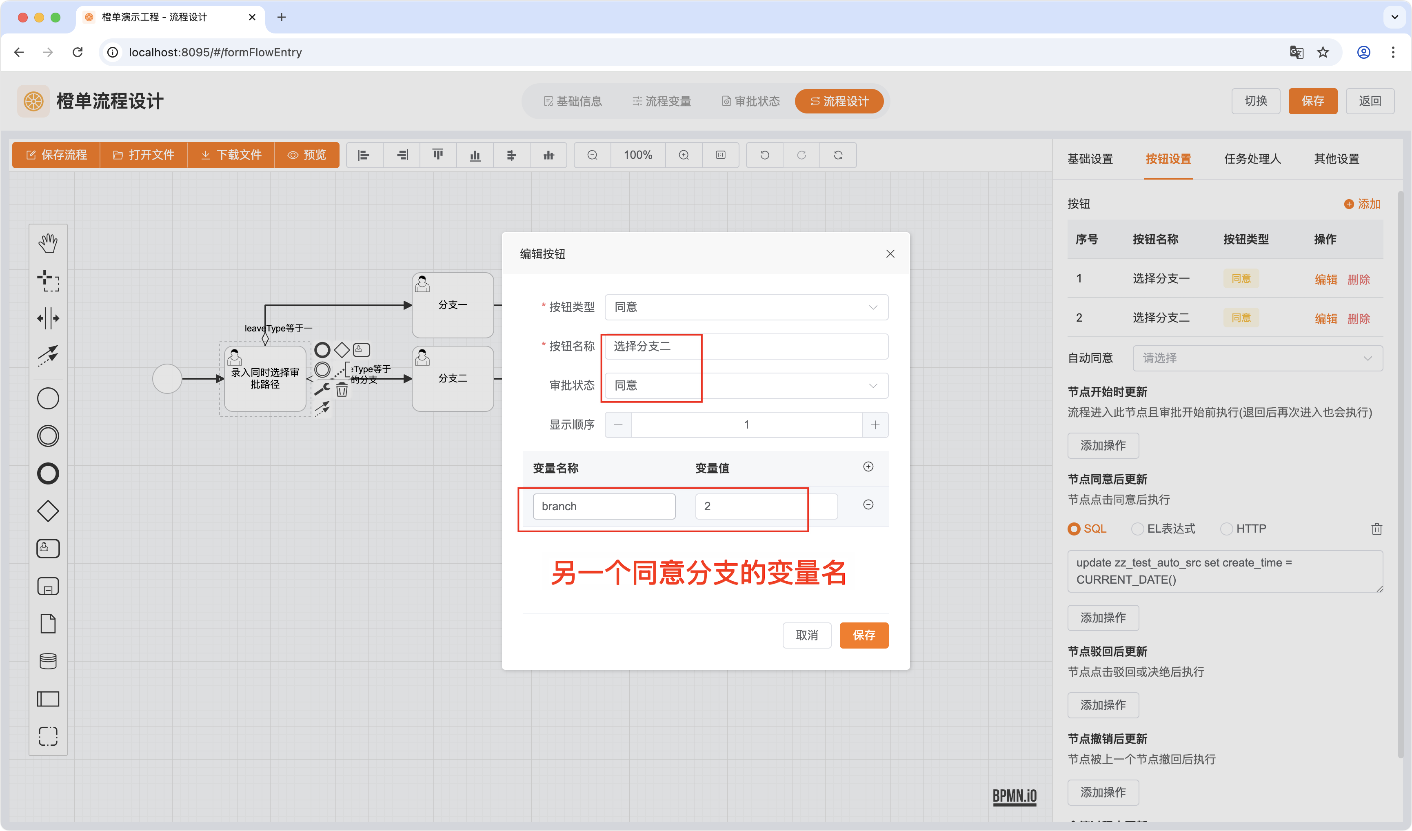Select the SQL radio option
This screenshot has height=831, width=1412.
(x=1074, y=529)
